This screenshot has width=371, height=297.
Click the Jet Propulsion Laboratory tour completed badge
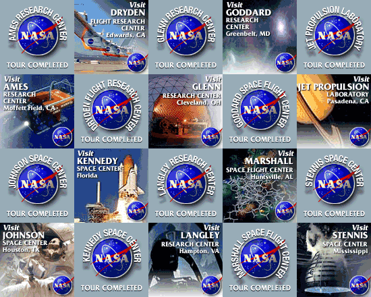pyautogui.click(x=334, y=37)
